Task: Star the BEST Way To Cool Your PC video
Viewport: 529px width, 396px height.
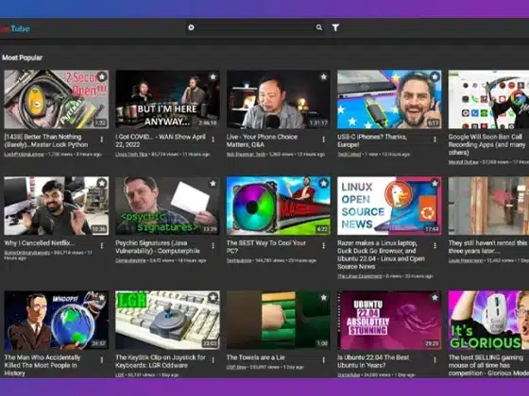Action: (x=323, y=183)
